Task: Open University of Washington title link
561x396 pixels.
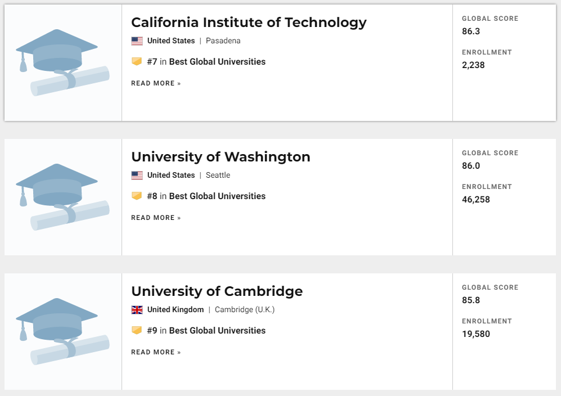Action: pyautogui.click(x=221, y=157)
